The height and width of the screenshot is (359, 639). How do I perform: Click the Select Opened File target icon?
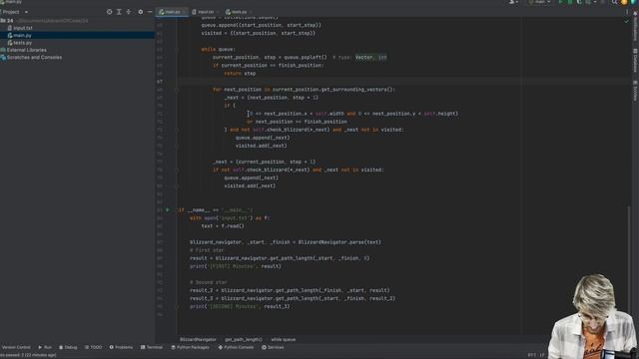click(109, 12)
